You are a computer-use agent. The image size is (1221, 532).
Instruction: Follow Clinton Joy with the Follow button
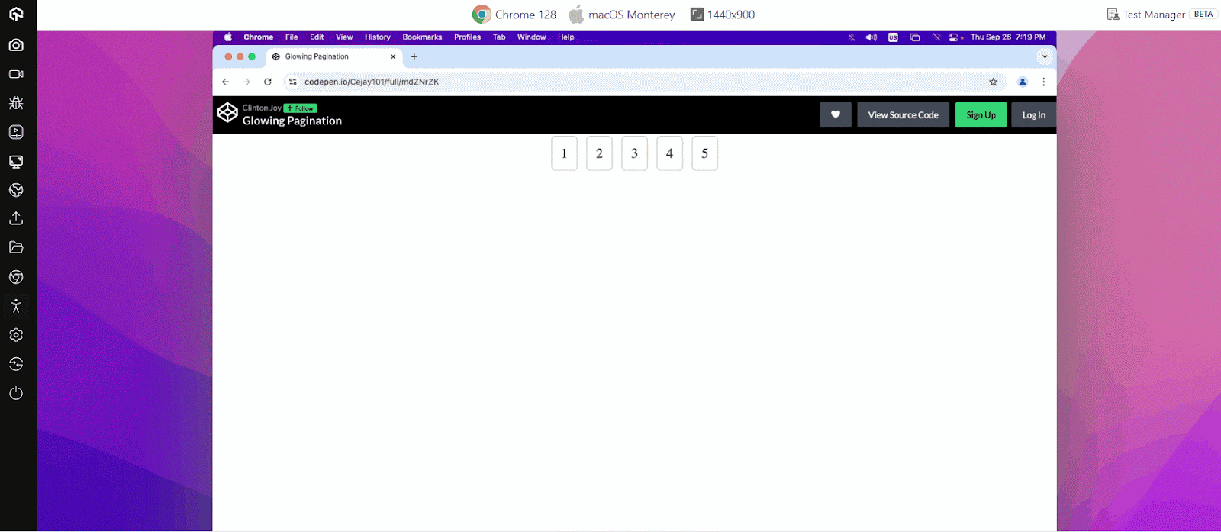300,108
